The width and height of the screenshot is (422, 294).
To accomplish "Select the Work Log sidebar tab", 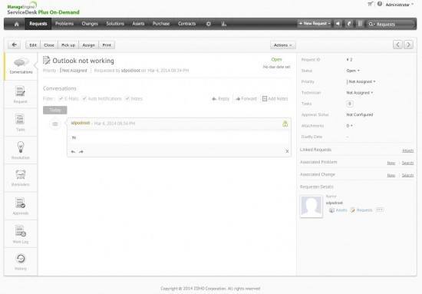I will [x=21, y=234].
